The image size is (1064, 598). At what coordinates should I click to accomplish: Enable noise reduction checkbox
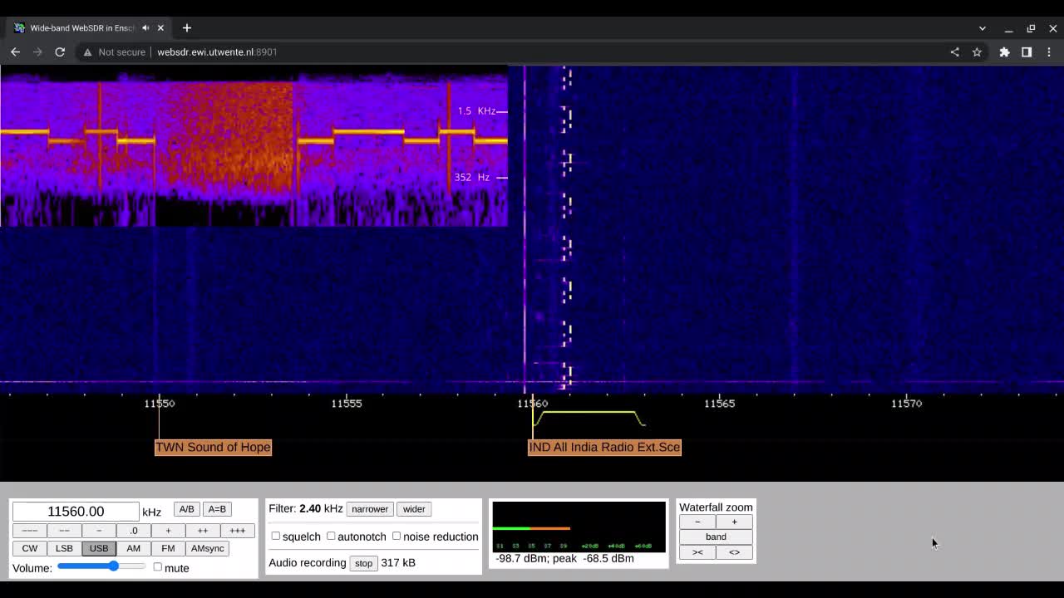pyautogui.click(x=397, y=536)
